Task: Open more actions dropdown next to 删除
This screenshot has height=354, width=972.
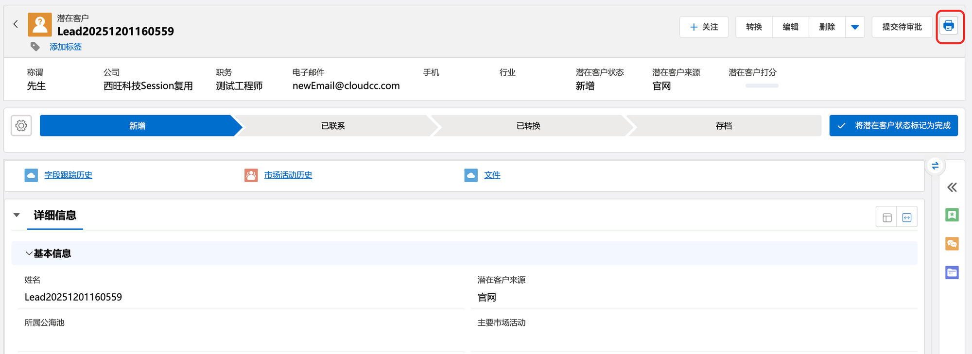Action: coord(855,27)
